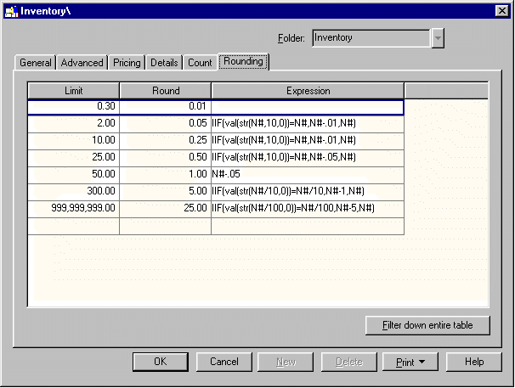This screenshot has height=388, width=515.
Task: Click the expression containing N#/100,0
Action: 308,209
